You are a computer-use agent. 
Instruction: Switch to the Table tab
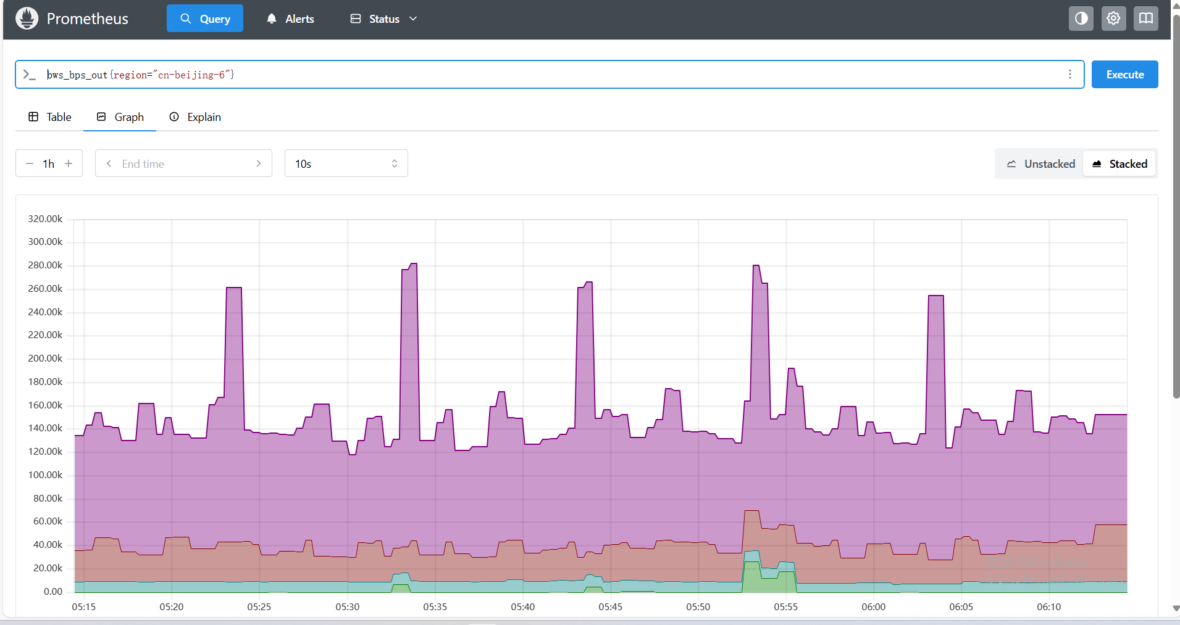50,117
